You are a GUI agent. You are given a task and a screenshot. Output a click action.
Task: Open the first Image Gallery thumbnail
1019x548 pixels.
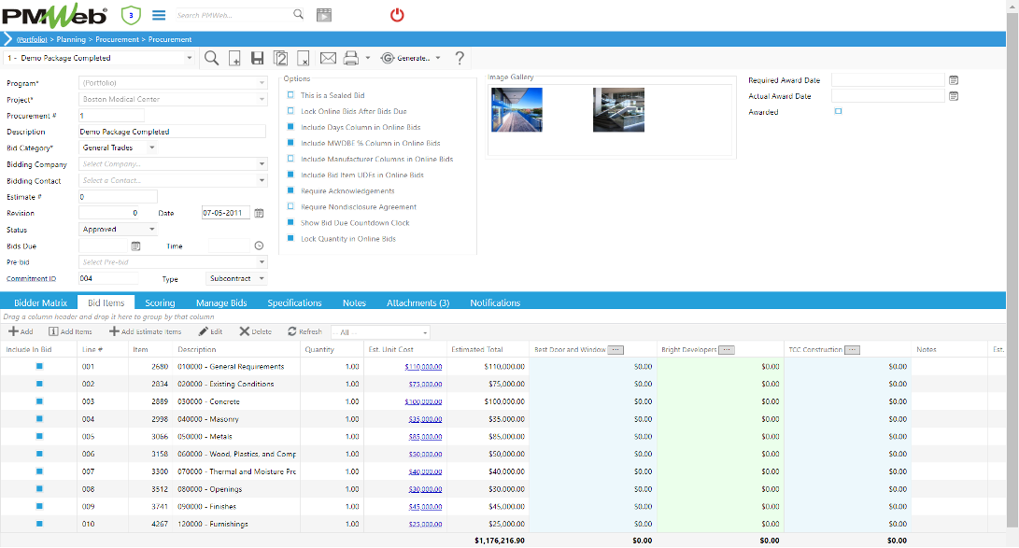517,110
